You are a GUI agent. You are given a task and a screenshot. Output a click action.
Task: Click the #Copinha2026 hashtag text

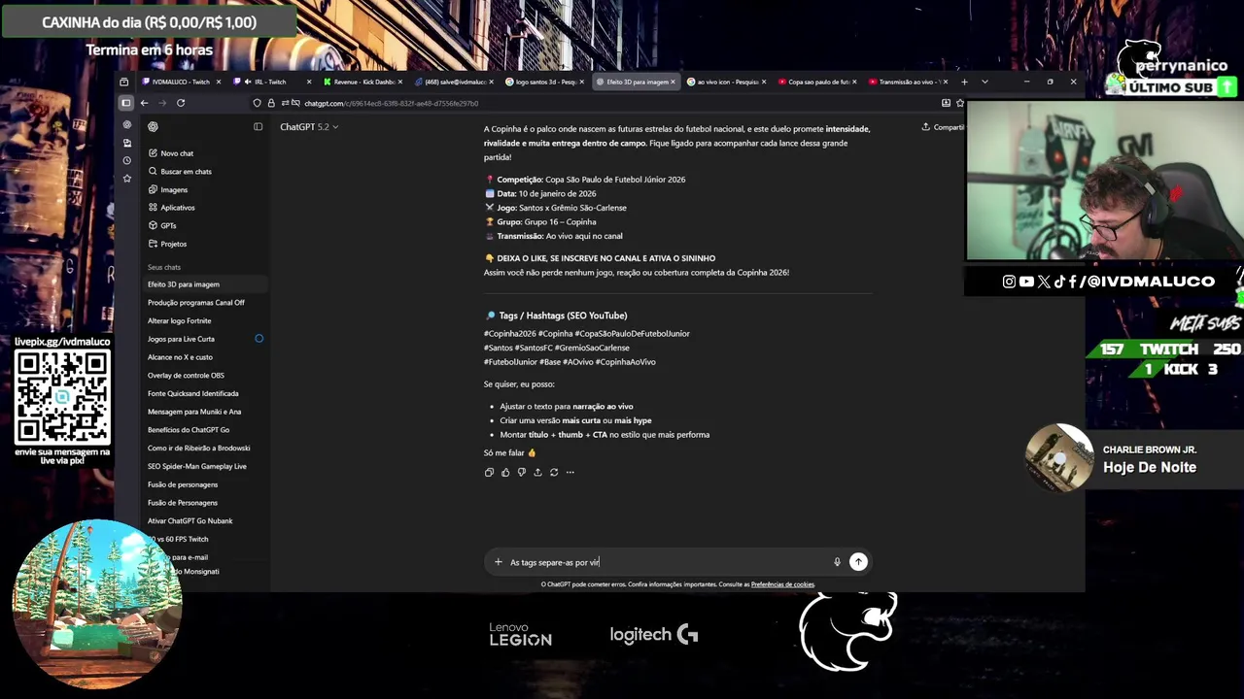coord(509,334)
